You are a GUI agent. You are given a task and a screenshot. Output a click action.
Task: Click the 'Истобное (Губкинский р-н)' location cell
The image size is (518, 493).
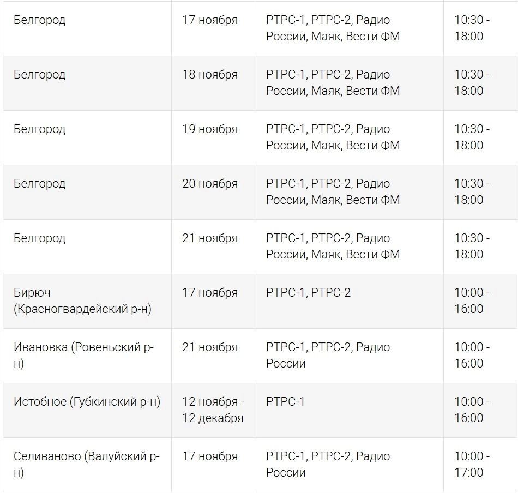point(87,402)
